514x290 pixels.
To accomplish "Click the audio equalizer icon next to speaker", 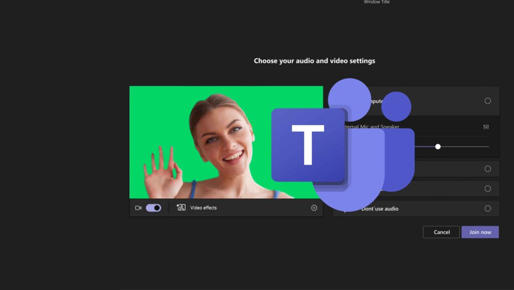I will [486, 127].
